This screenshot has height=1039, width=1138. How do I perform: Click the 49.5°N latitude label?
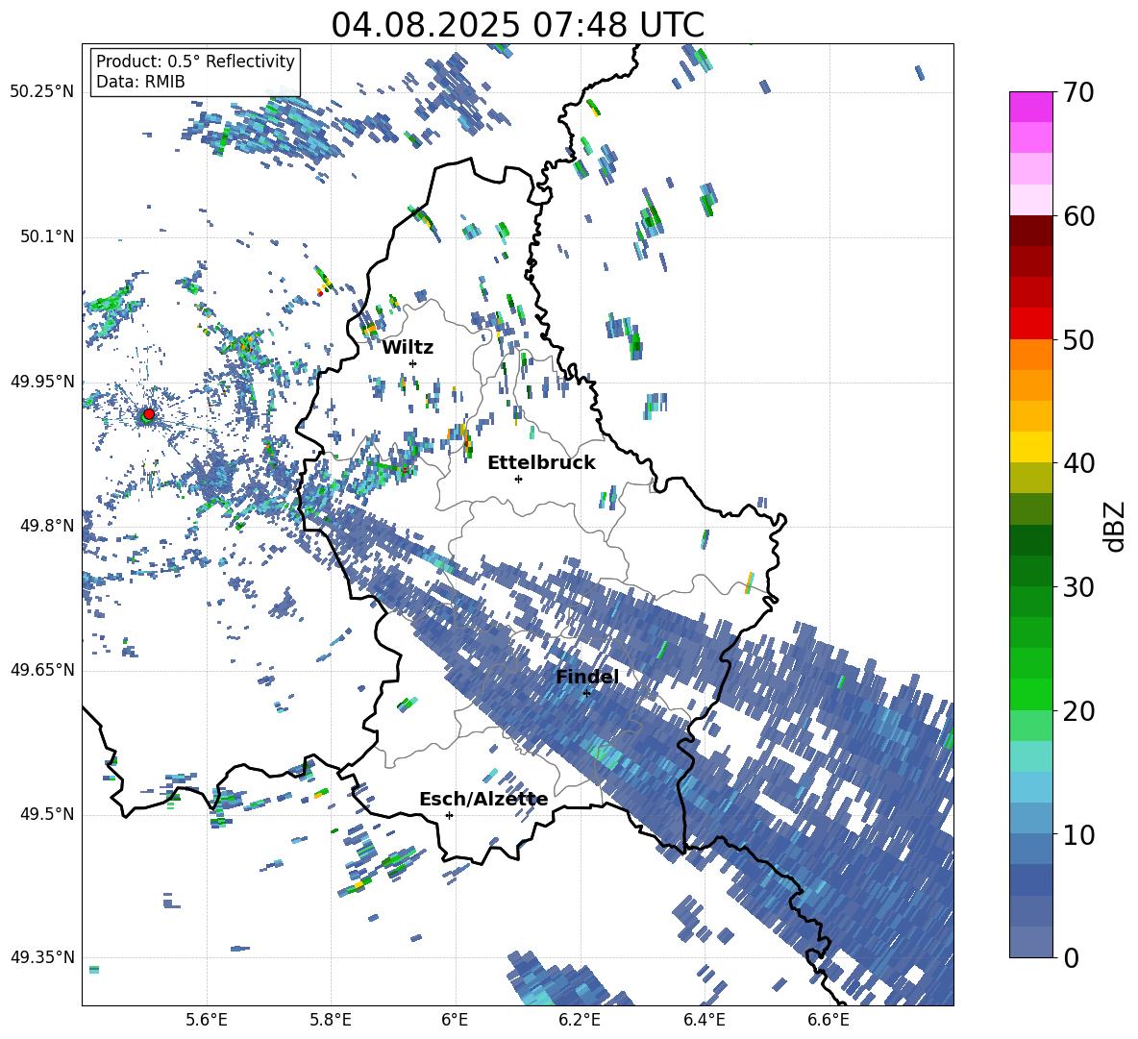(46, 814)
